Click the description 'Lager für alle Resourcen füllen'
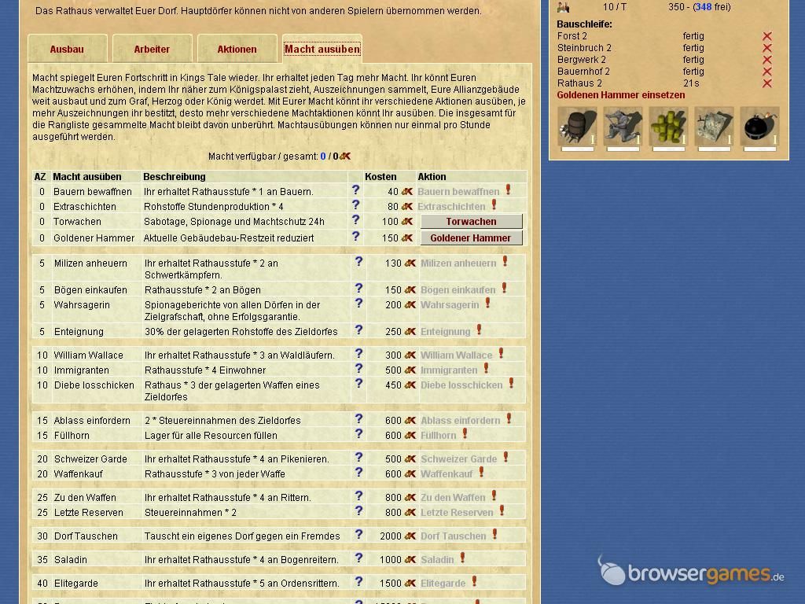The height and width of the screenshot is (604, 805). 211,436
